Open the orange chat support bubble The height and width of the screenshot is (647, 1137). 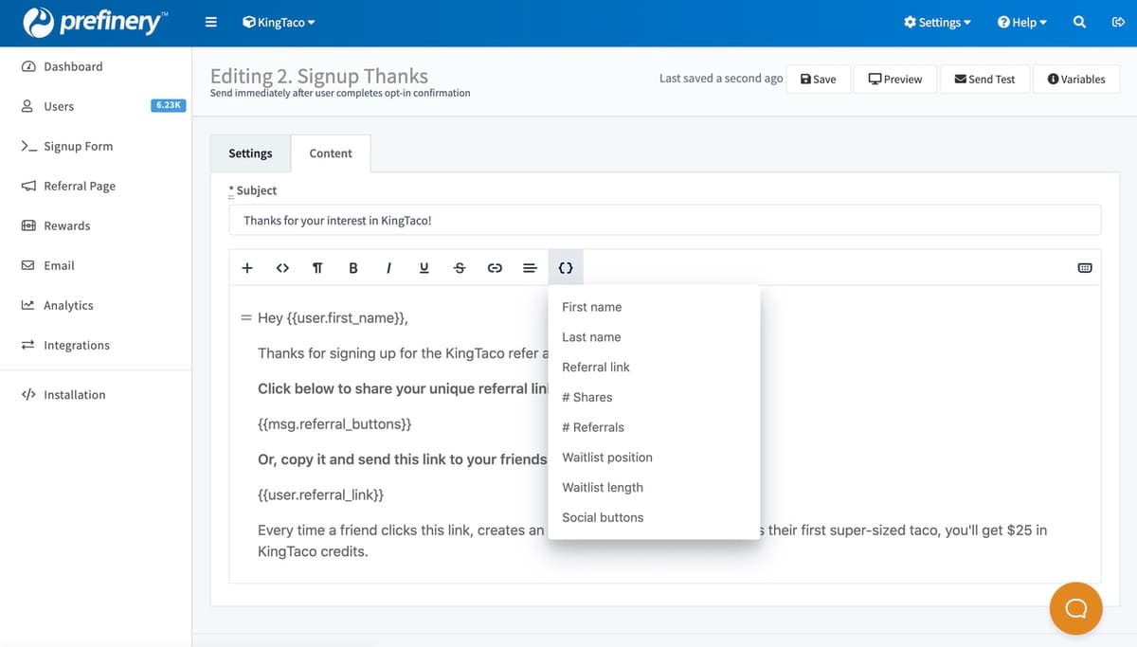pyautogui.click(x=1075, y=608)
